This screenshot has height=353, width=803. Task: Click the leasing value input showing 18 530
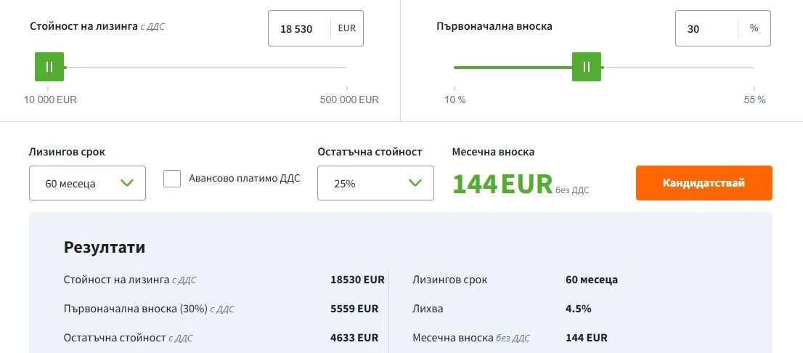(x=298, y=29)
